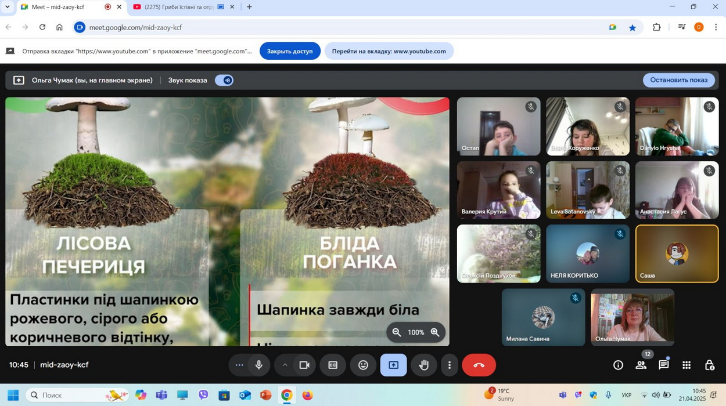Expand the audio settings chevron arrow
The width and height of the screenshot is (726, 406).
coord(285,365)
